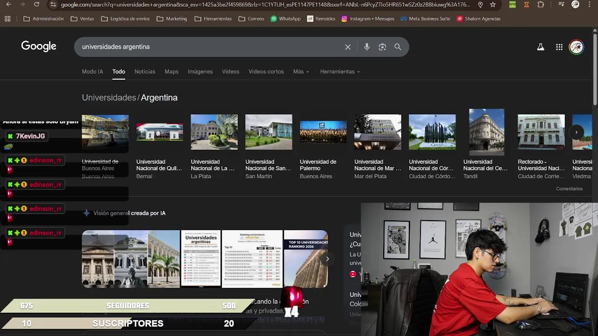Advance the AI overview image carousel arrow
598x336 pixels.
[x=327, y=259]
